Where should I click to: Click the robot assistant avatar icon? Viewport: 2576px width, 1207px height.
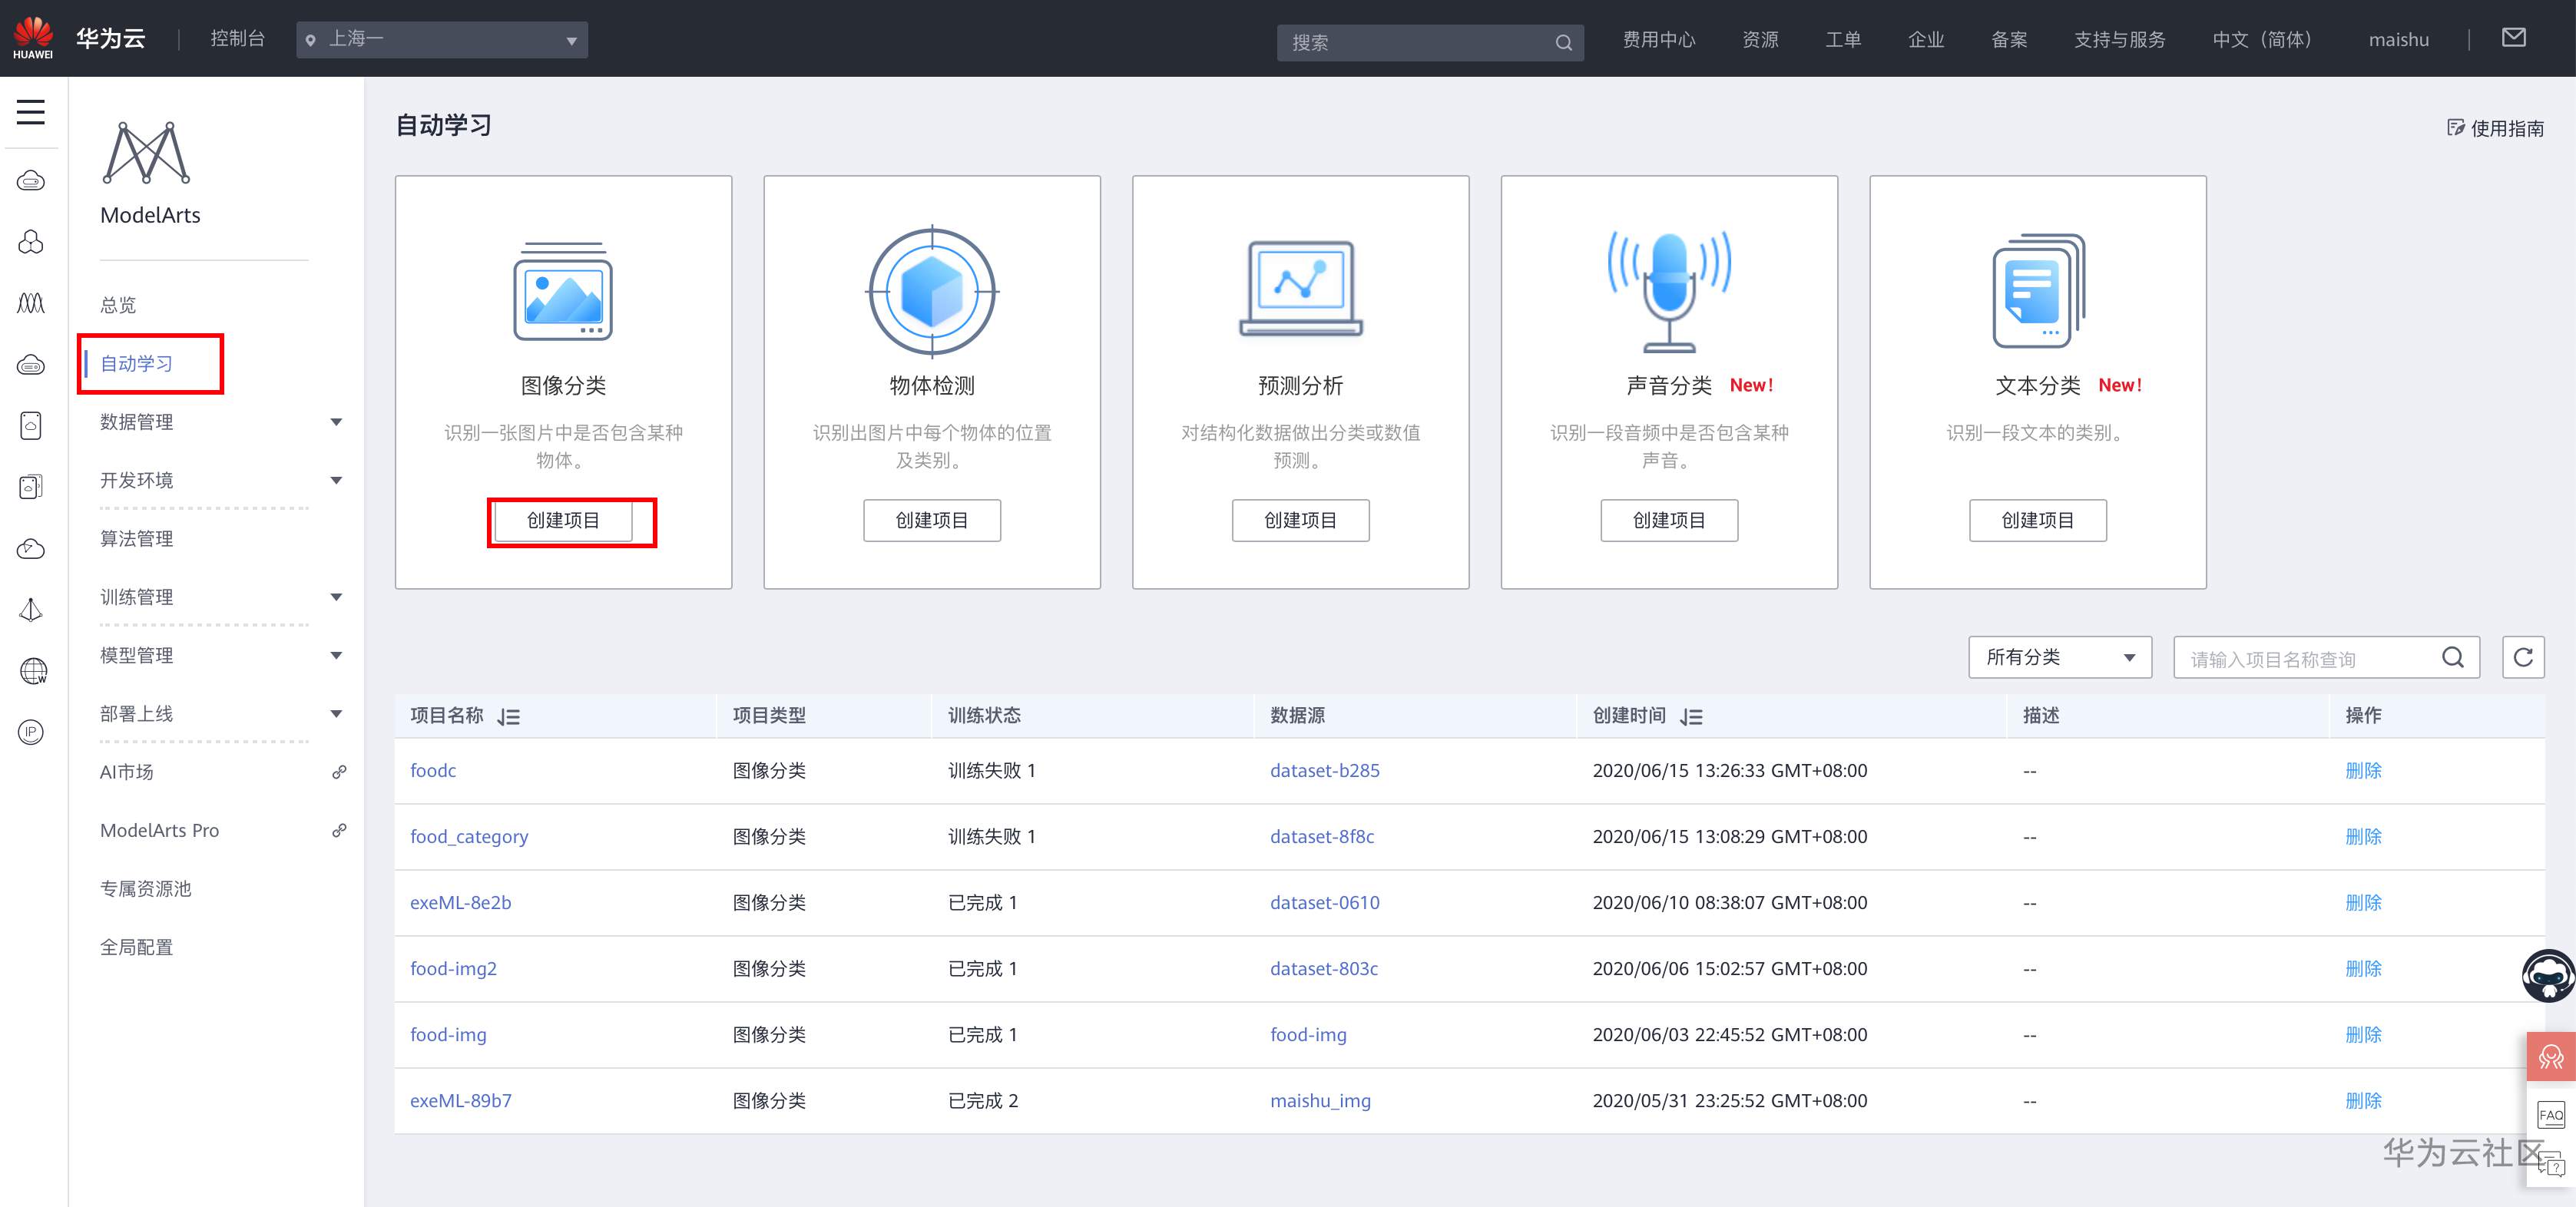coord(2547,975)
